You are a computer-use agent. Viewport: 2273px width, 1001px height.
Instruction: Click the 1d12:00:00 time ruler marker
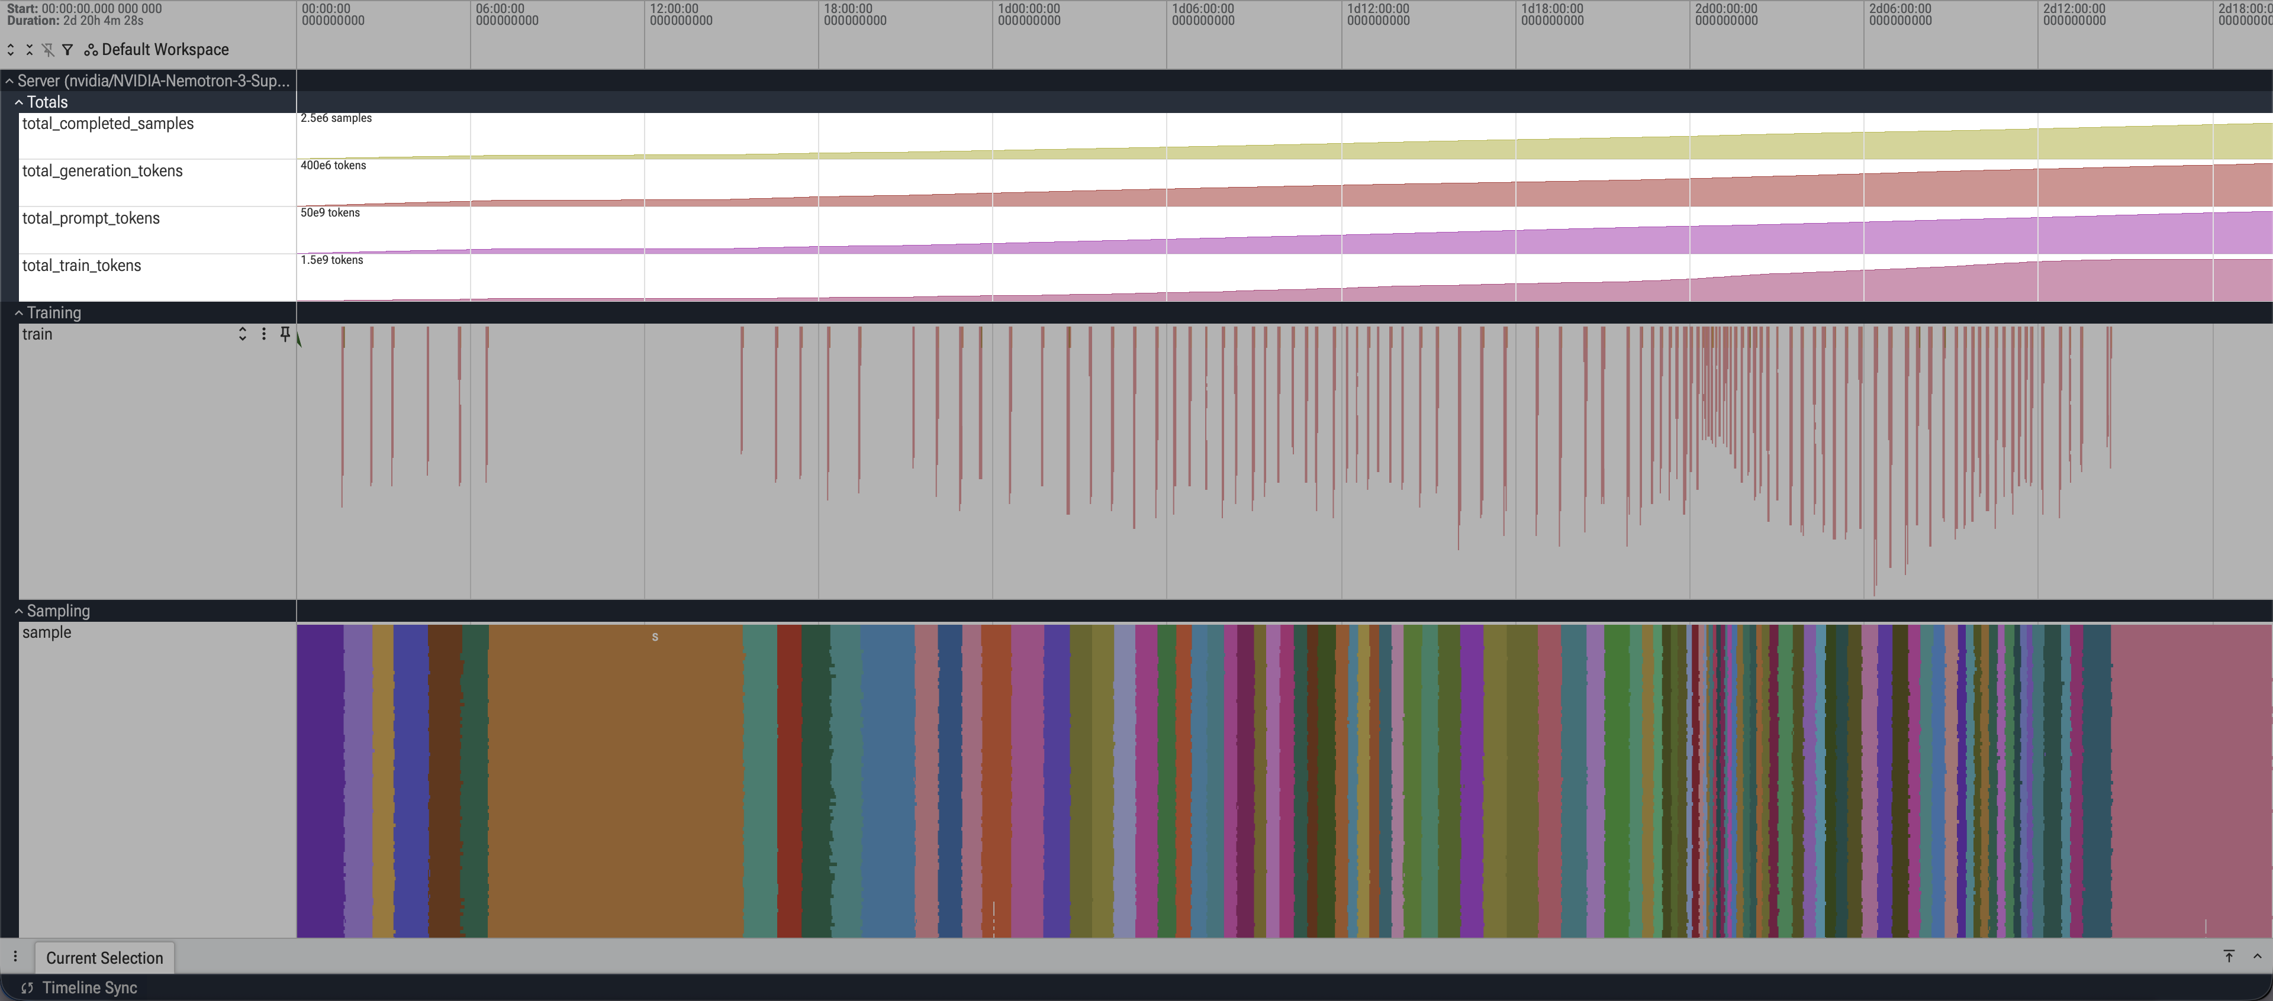1378,14
